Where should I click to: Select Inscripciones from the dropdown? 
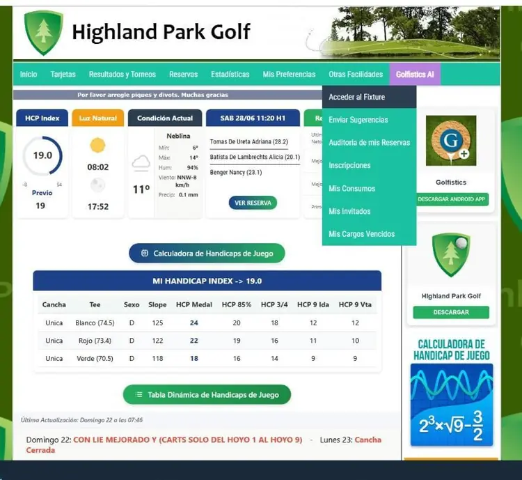pos(369,165)
